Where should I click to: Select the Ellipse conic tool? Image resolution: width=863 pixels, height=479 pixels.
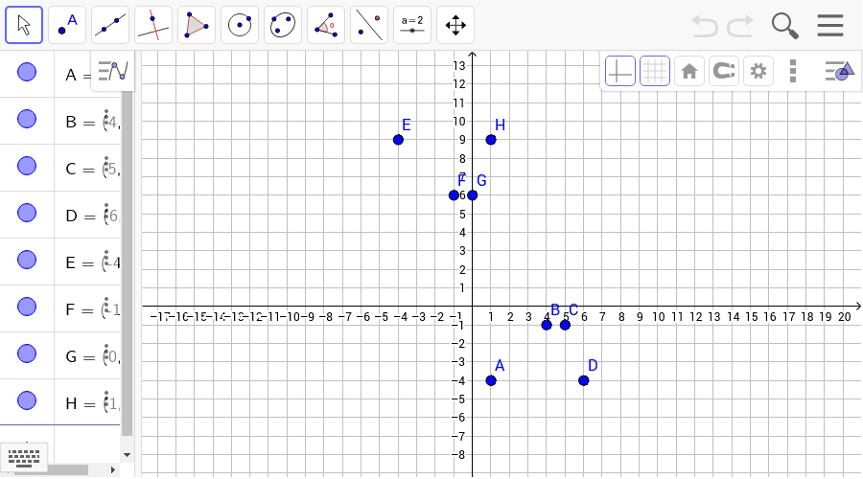tap(283, 25)
